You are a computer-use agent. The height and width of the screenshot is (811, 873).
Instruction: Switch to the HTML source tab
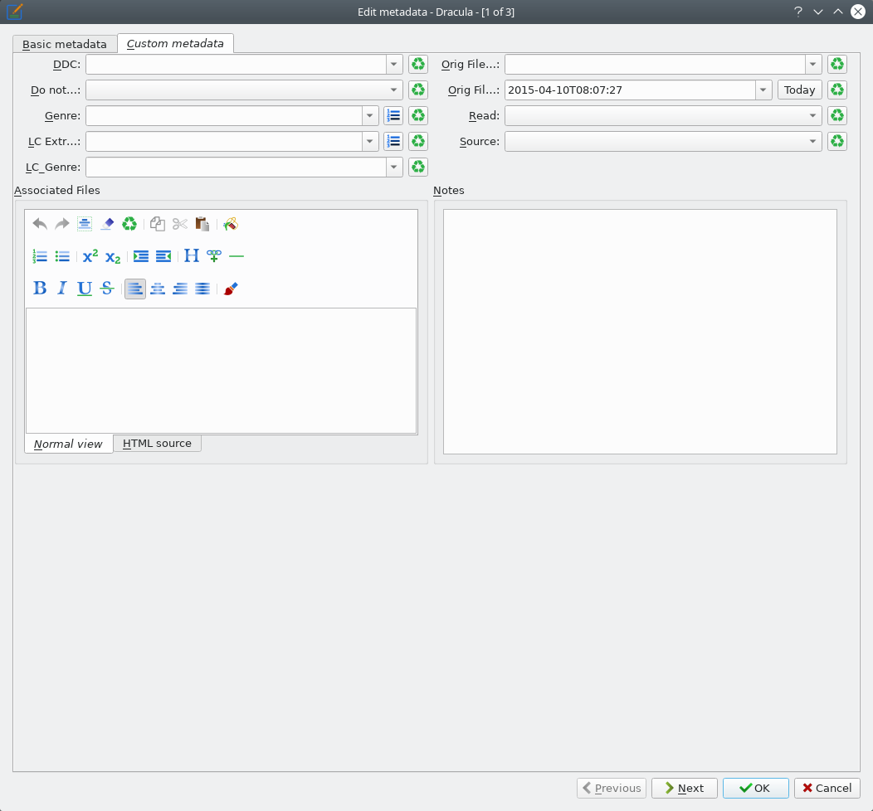(157, 444)
